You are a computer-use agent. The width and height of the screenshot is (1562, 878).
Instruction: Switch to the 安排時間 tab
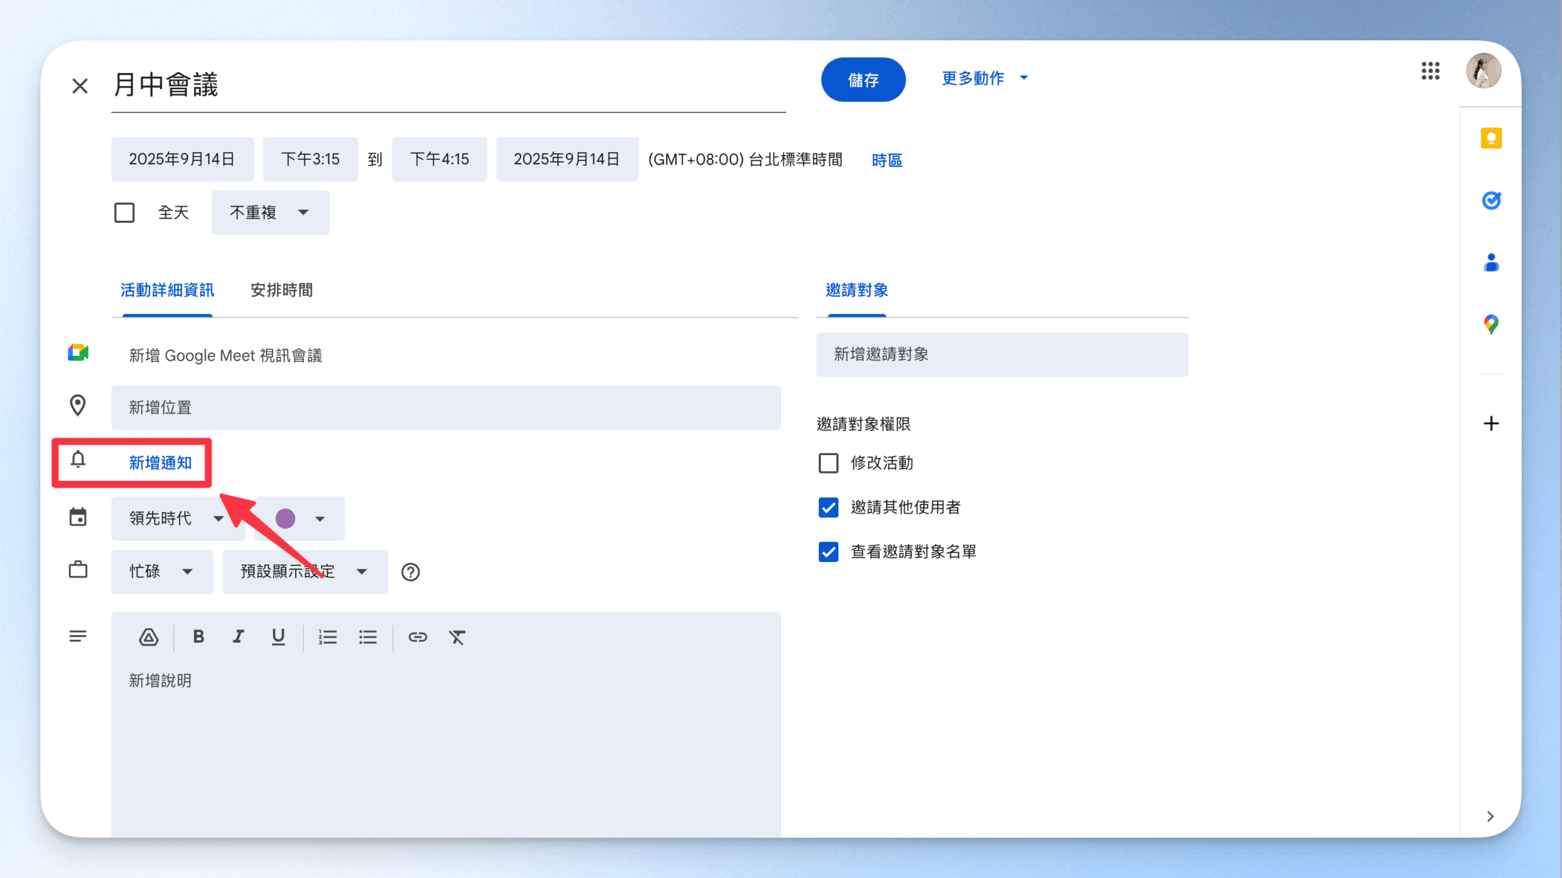(281, 290)
